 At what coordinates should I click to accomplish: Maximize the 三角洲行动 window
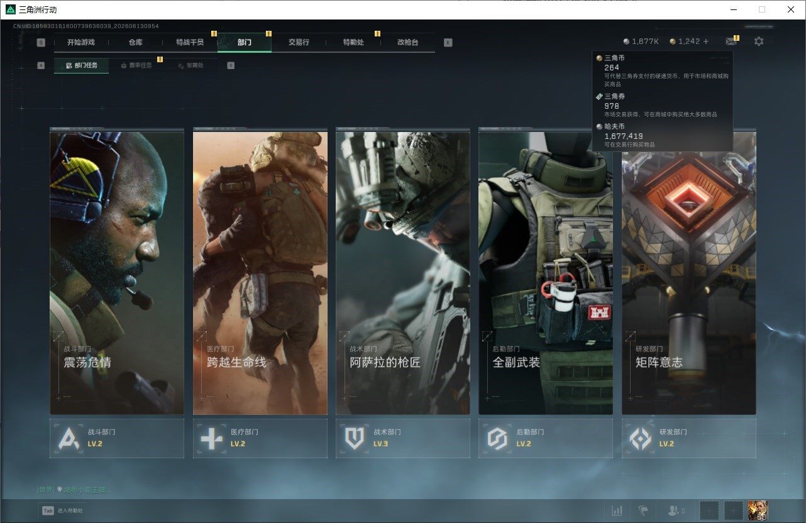pos(762,9)
